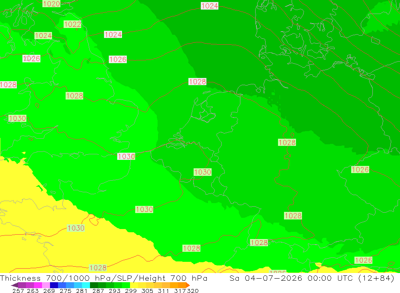Click legend value 311
This screenshot has width=400, height=293.
(163, 291)
